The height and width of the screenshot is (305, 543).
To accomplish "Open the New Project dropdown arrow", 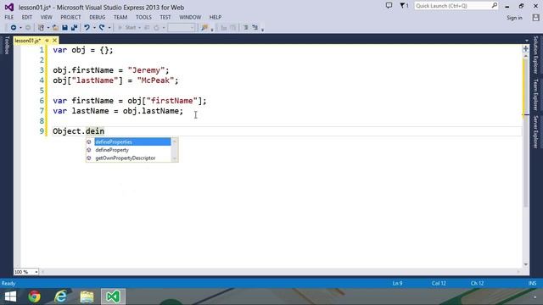I will 48,28.
